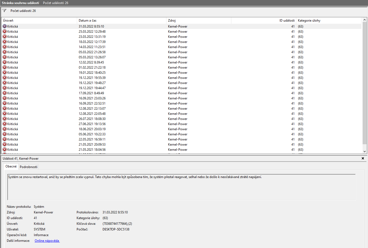The height and width of the screenshot is (248, 368).
Task: Click the user value SYSTEM
Action: tap(40, 229)
